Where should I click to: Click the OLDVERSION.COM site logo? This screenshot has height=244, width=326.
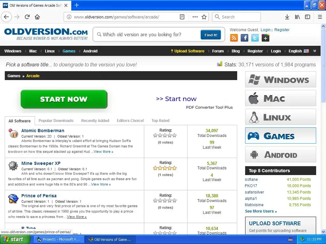tap(46, 34)
